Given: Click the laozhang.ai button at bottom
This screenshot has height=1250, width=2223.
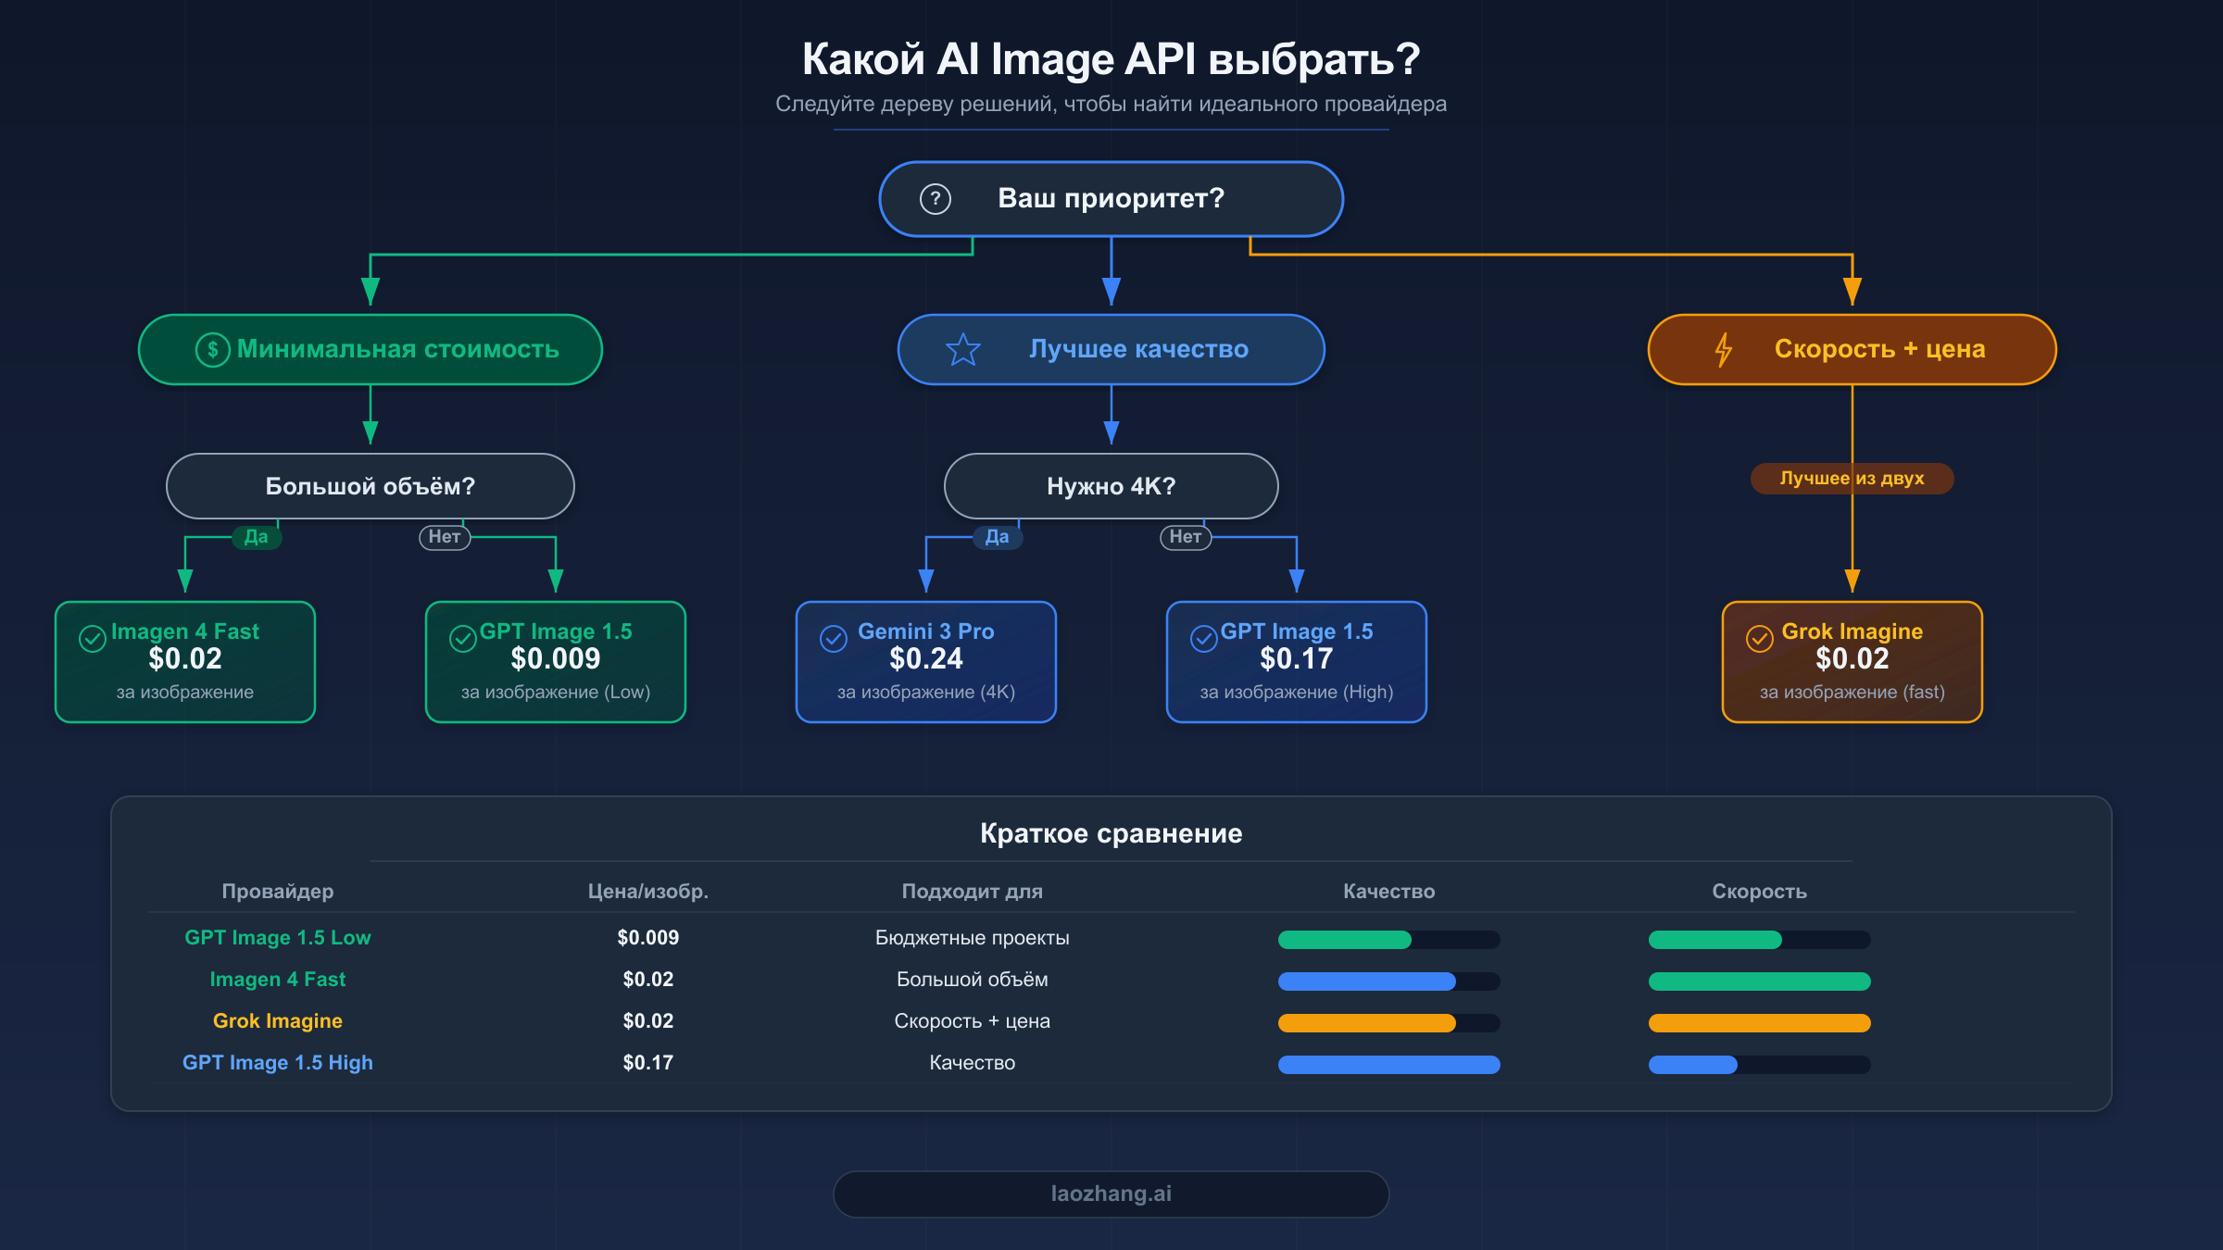Looking at the screenshot, I should click(x=1111, y=1194).
